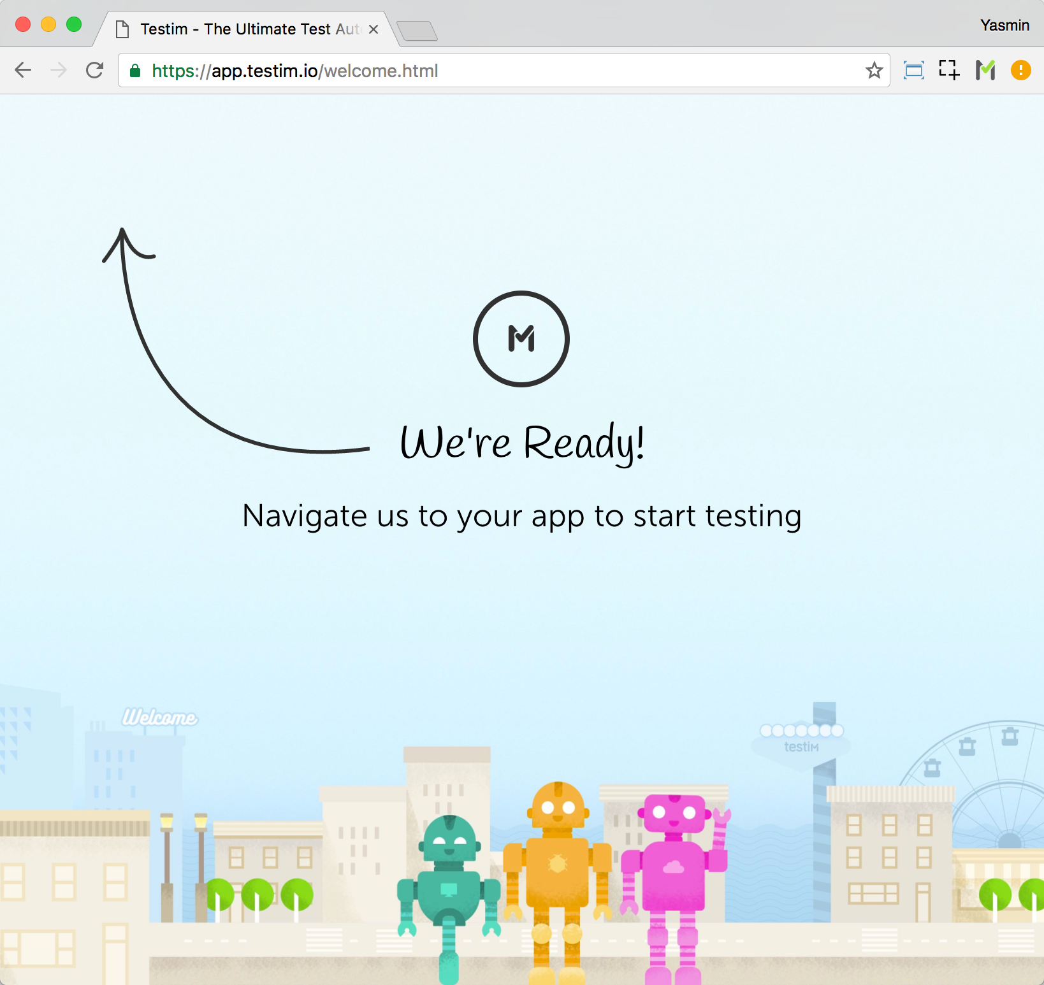Minimize window with yellow button
Viewport: 1044px width, 985px height.
point(48,25)
